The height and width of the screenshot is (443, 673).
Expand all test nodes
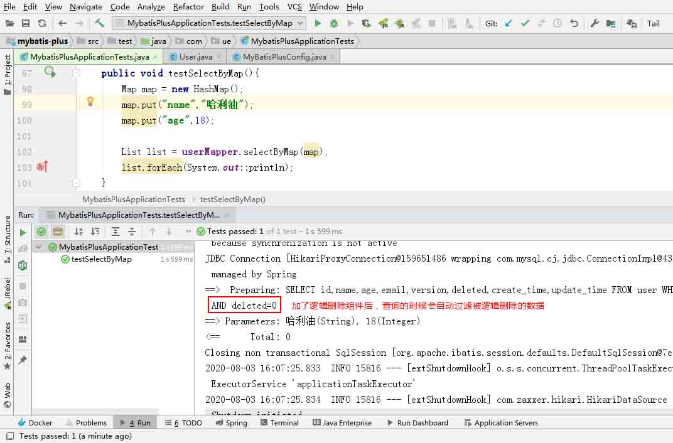116,232
